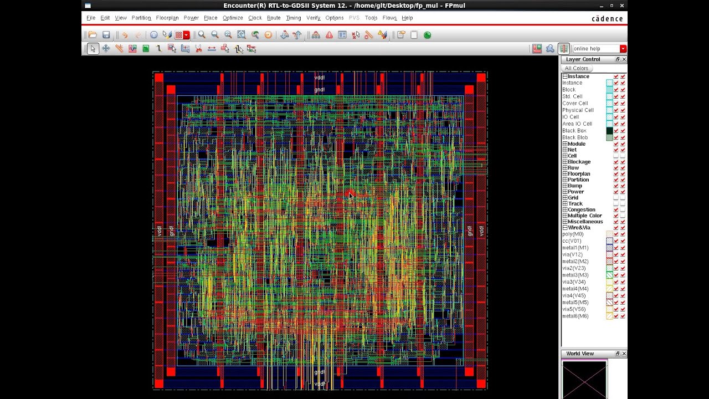
Task: Click the orange redraw refresh icon
Action: pos(268,35)
